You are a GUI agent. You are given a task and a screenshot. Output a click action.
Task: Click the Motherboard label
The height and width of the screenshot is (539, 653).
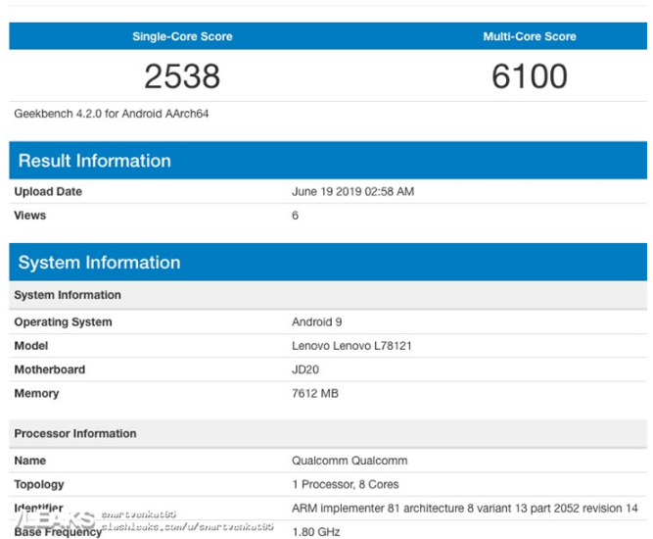pos(50,369)
